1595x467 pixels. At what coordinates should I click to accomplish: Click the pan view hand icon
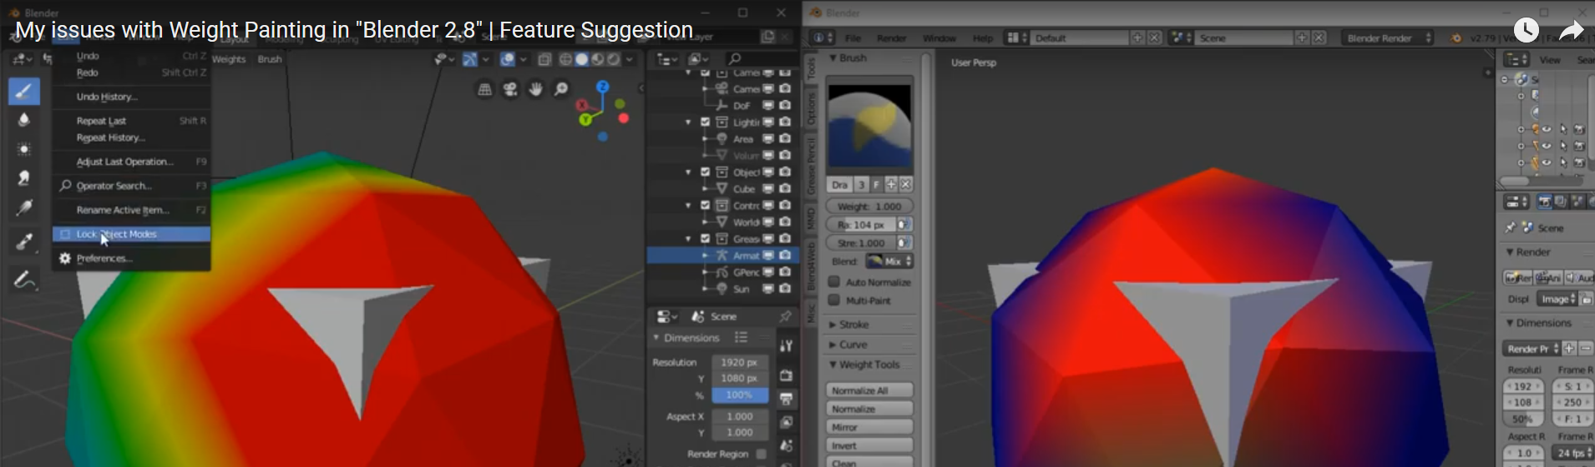pos(535,89)
